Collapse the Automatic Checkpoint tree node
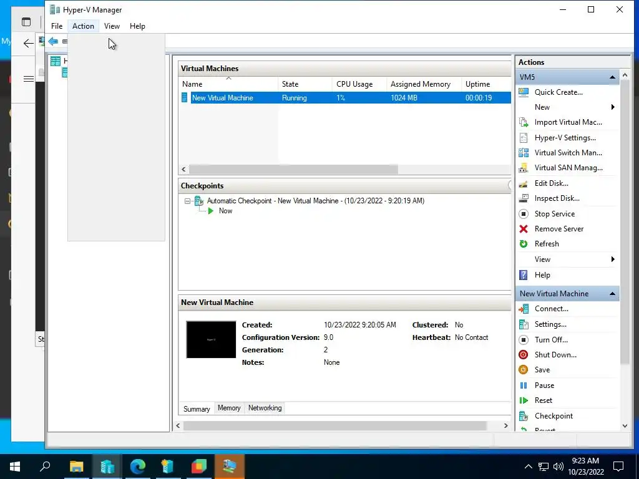639x479 pixels. pos(187,201)
